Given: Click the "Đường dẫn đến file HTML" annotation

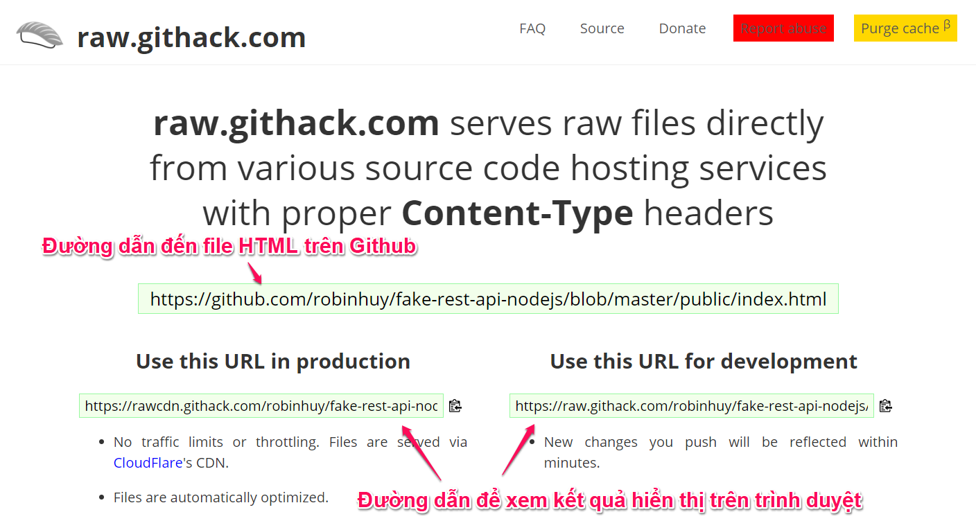Looking at the screenshot, I should point(229,247).
